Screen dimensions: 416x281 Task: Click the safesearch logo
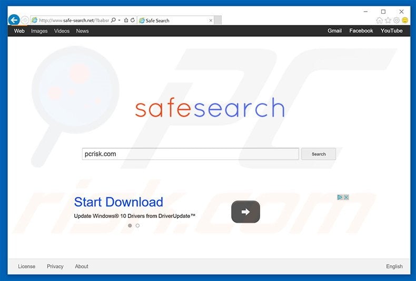coord(210,107)
